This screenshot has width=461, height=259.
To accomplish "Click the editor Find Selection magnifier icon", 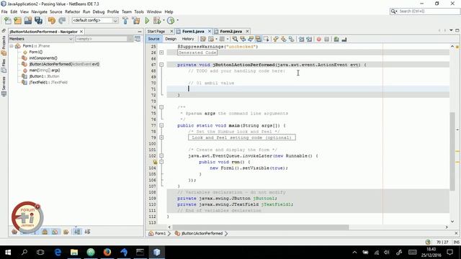I will (x=235, y=39).
